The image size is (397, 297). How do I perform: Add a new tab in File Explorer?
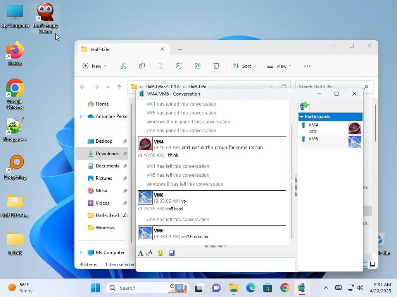[x=180, y=49]
